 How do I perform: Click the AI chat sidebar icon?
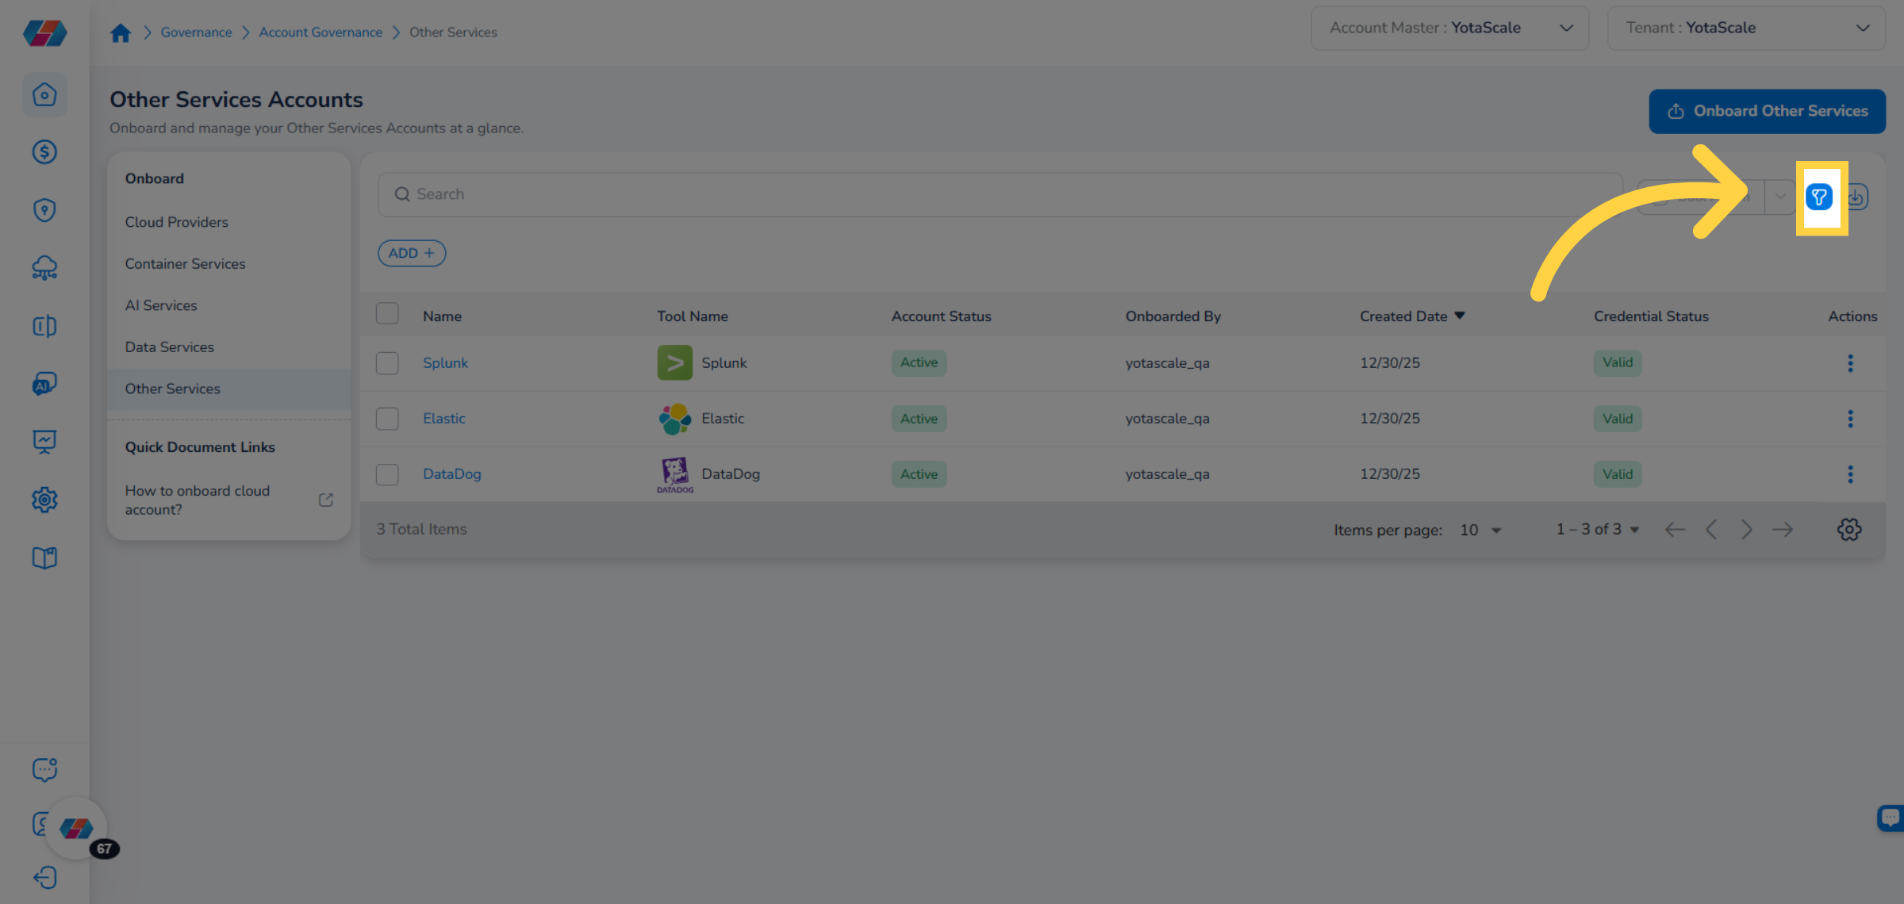pos(44,384)
